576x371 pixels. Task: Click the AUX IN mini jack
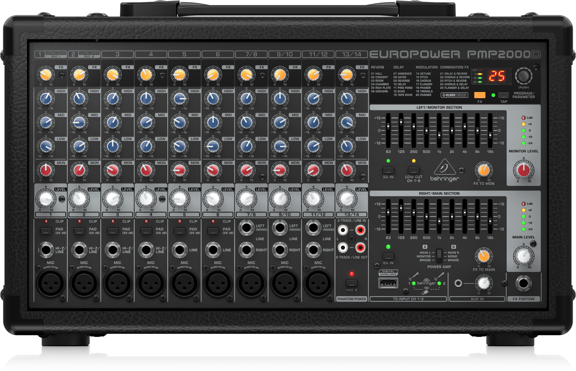tap(458, 283)
